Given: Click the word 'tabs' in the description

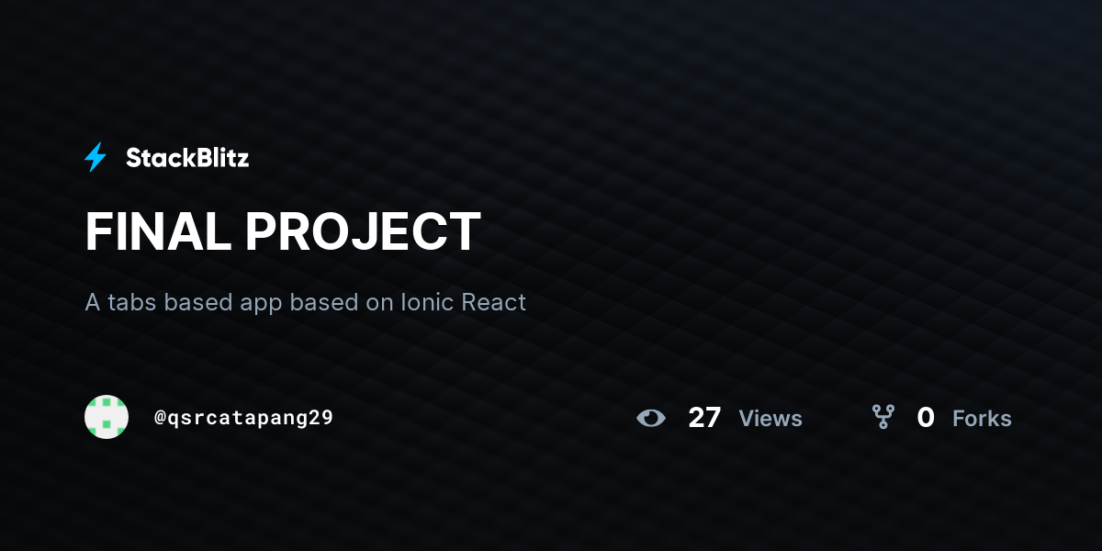Looking at the screenshot, I should 133,302.
